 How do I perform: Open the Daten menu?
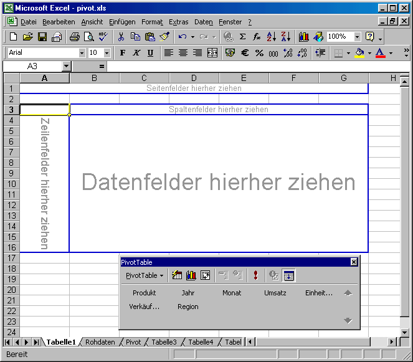(203, 22)
